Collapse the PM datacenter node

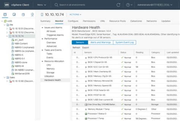coord(4,25)
